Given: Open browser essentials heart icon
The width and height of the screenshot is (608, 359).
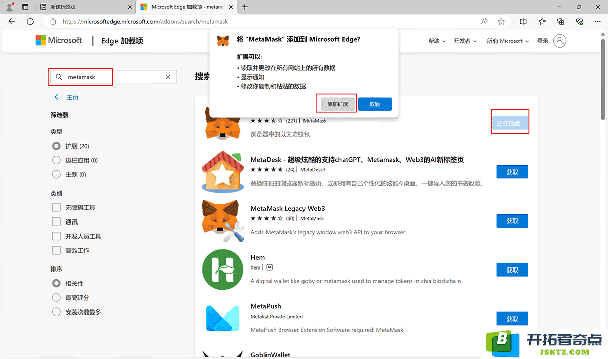Looking at the screenshot, I should coord(579,22).
